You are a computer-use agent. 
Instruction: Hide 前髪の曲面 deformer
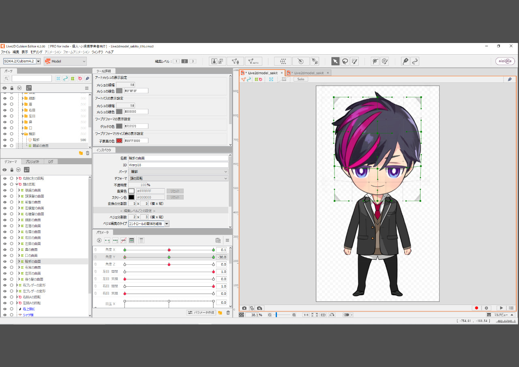click(x=5, y=202)
